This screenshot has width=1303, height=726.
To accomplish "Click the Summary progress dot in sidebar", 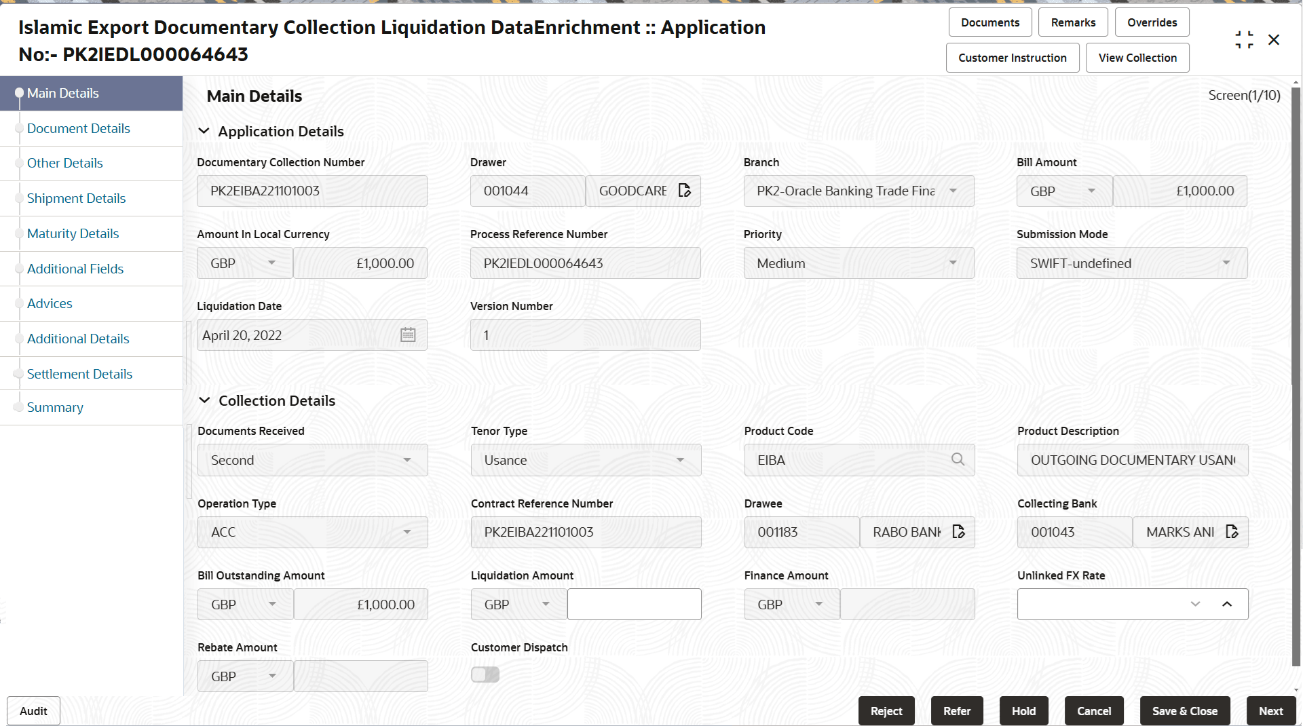I will pyautogui.click(x=20, y=406).
